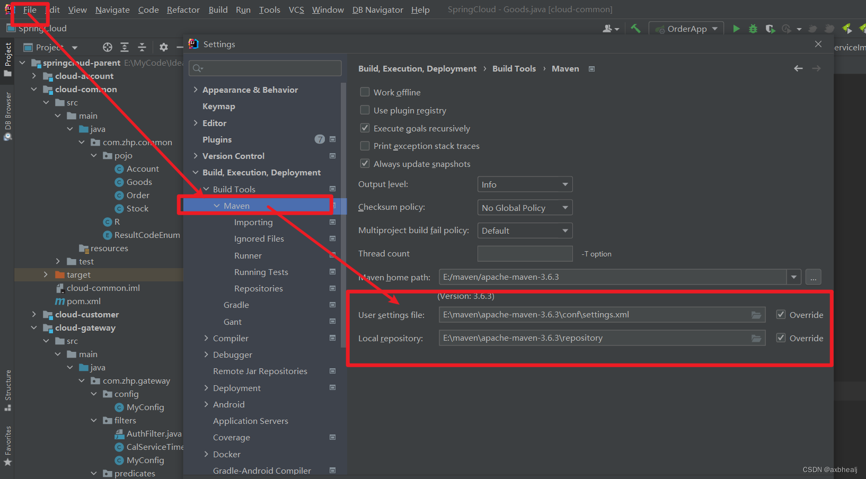
Task: Open Output level dropdown
Action: (x=525, y=184)
